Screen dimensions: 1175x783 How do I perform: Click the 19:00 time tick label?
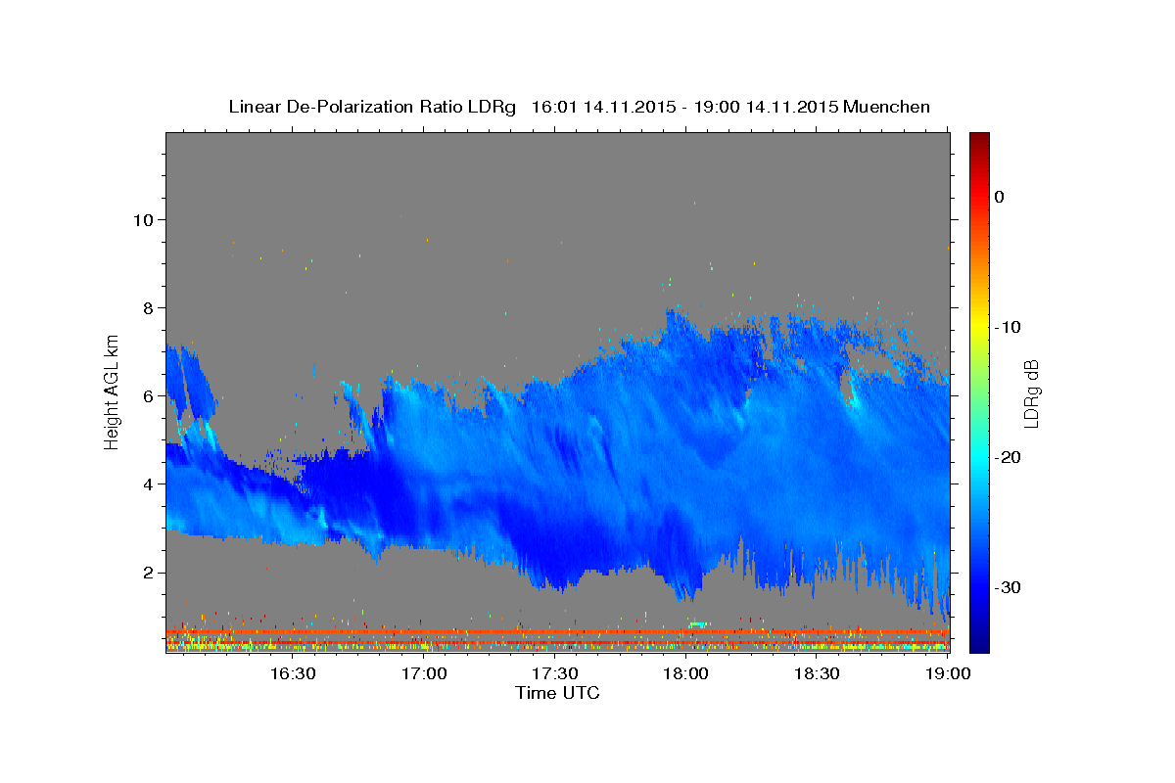pyautogui.click(x=949, y=673)
